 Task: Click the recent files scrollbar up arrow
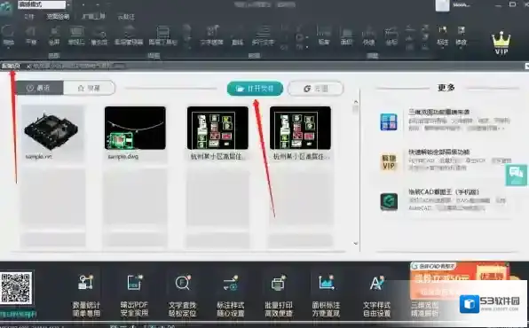[356, 101]
